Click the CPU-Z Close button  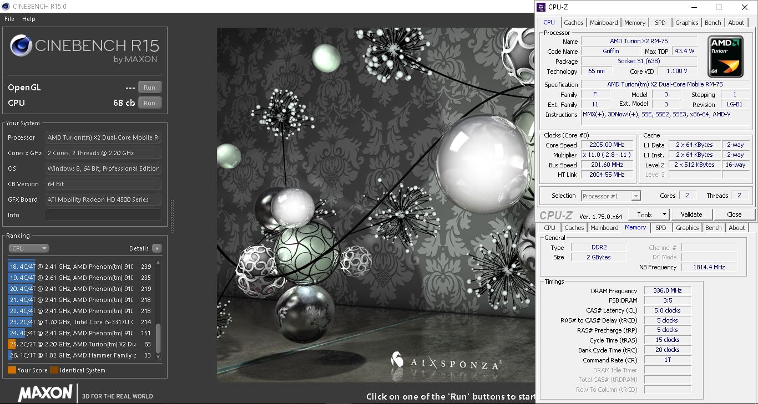(734, 214)
